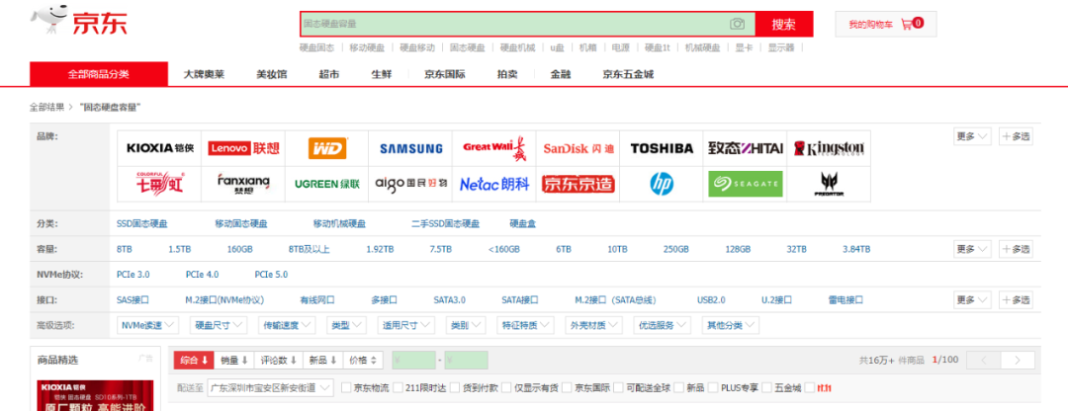
Task: Select the Kingston brand logo
Action: coord(829,147)
